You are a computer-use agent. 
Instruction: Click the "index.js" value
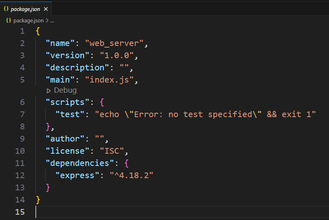point(109,80)
